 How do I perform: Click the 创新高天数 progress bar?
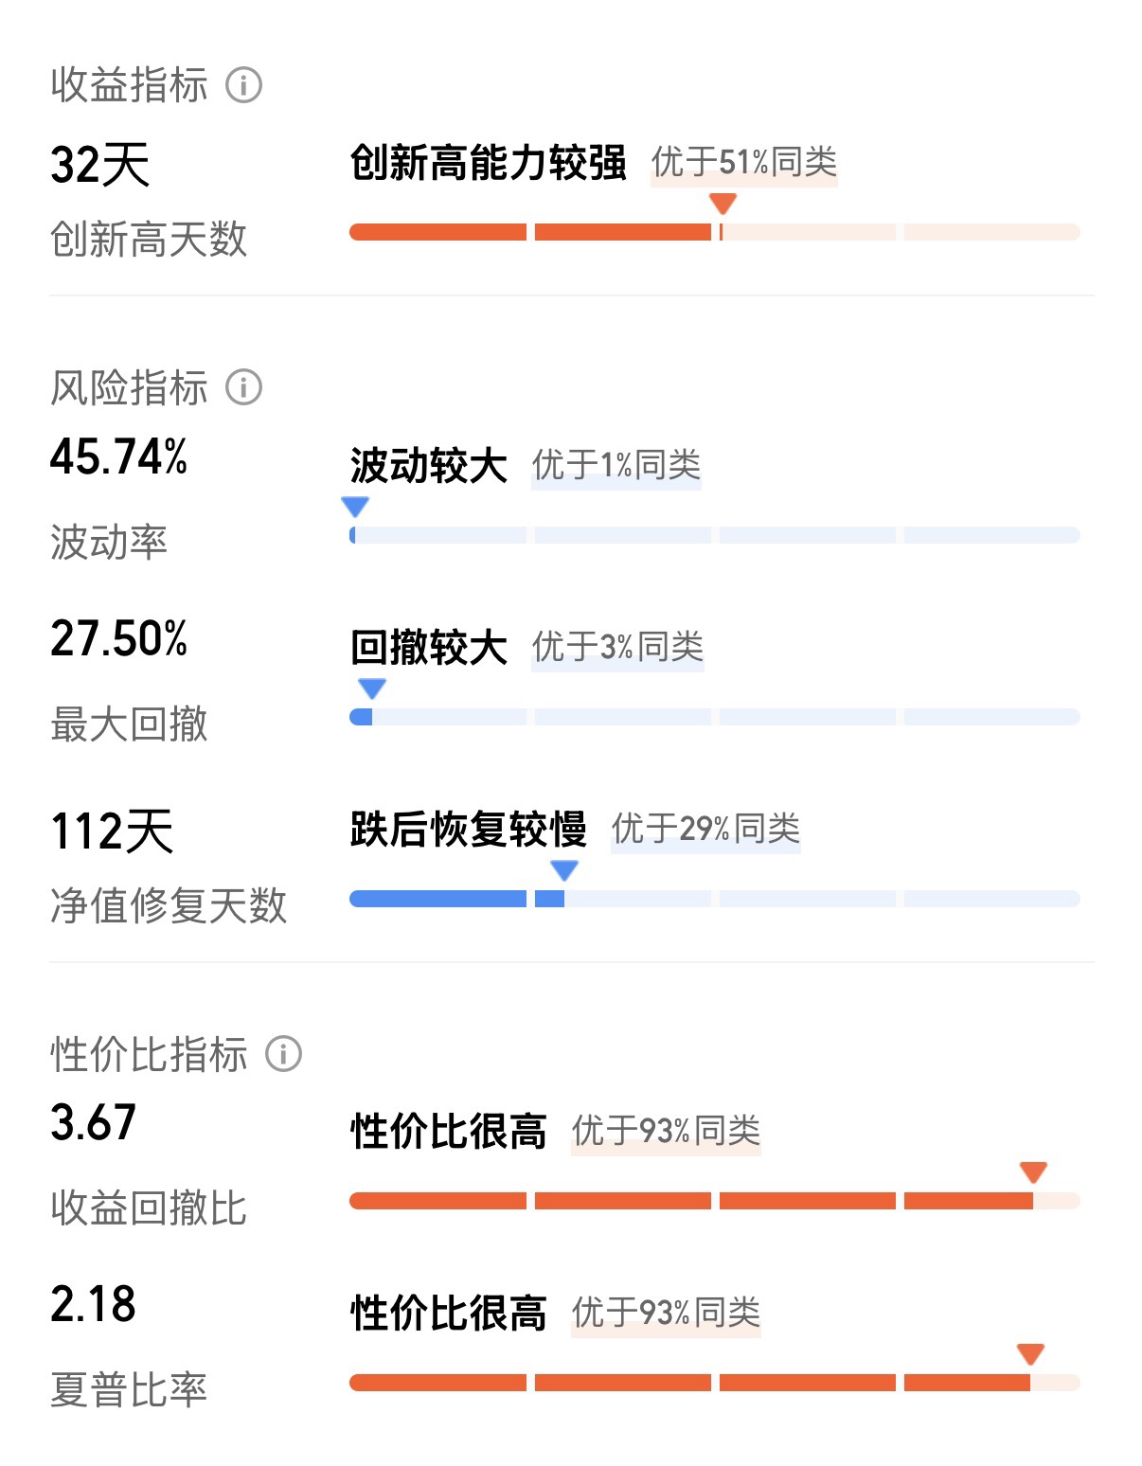715,232
